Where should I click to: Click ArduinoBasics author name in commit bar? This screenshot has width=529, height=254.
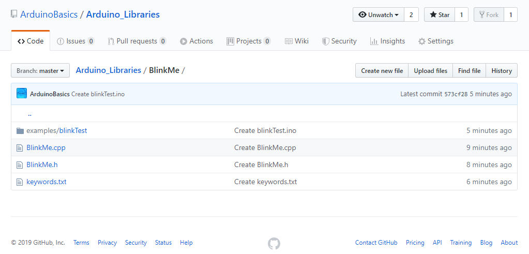[50, 94]
